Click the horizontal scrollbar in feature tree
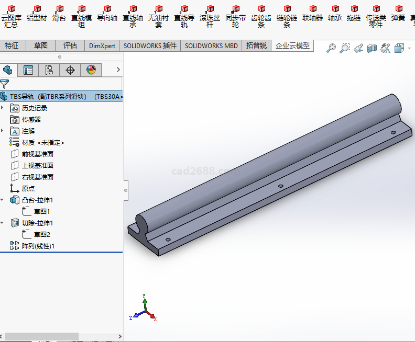Screen dimensions: 415x342 [x=42, y=336]
